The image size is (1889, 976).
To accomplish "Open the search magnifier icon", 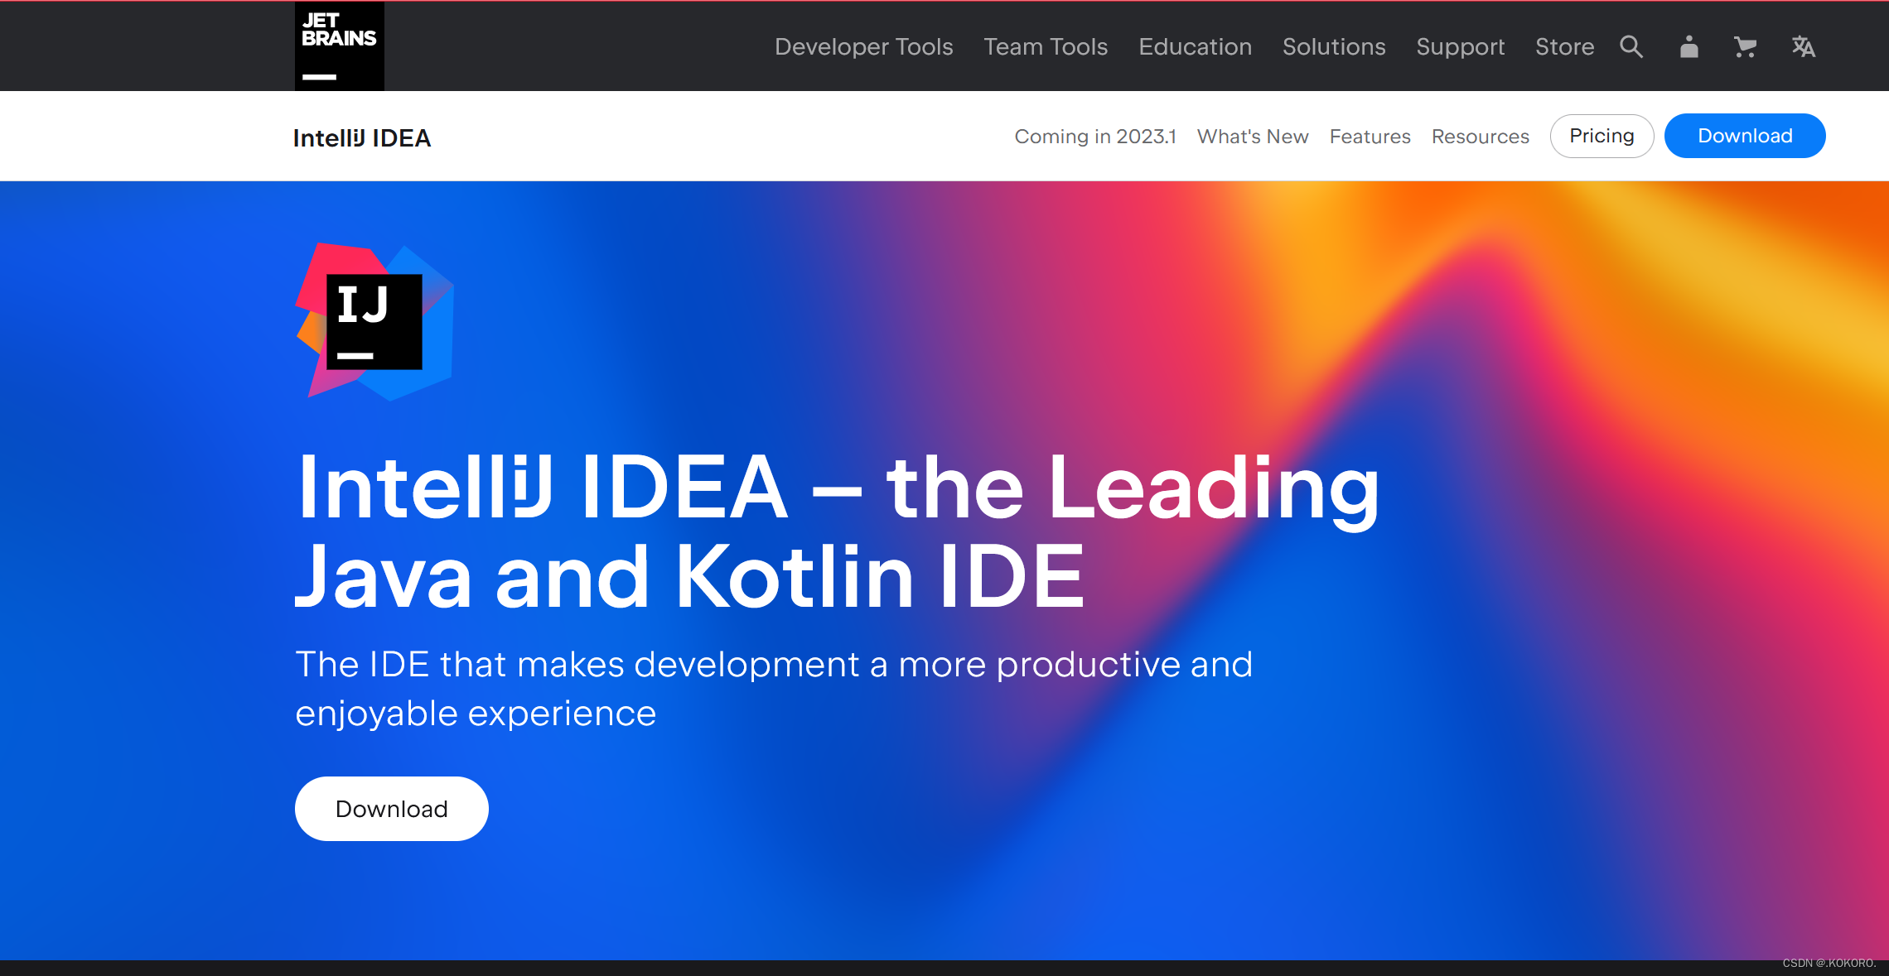I will pyautogui.click(x=1631, y=46).
